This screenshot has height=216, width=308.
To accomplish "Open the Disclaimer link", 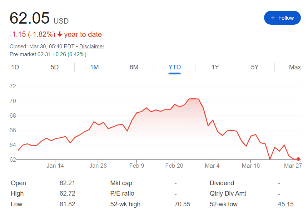I will coord(91,46).
